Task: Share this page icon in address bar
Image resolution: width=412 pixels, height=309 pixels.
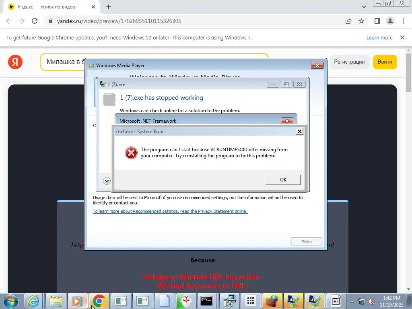Action: tap(348, 21)
